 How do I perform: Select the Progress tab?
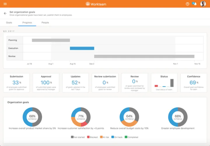coord(27,23)
